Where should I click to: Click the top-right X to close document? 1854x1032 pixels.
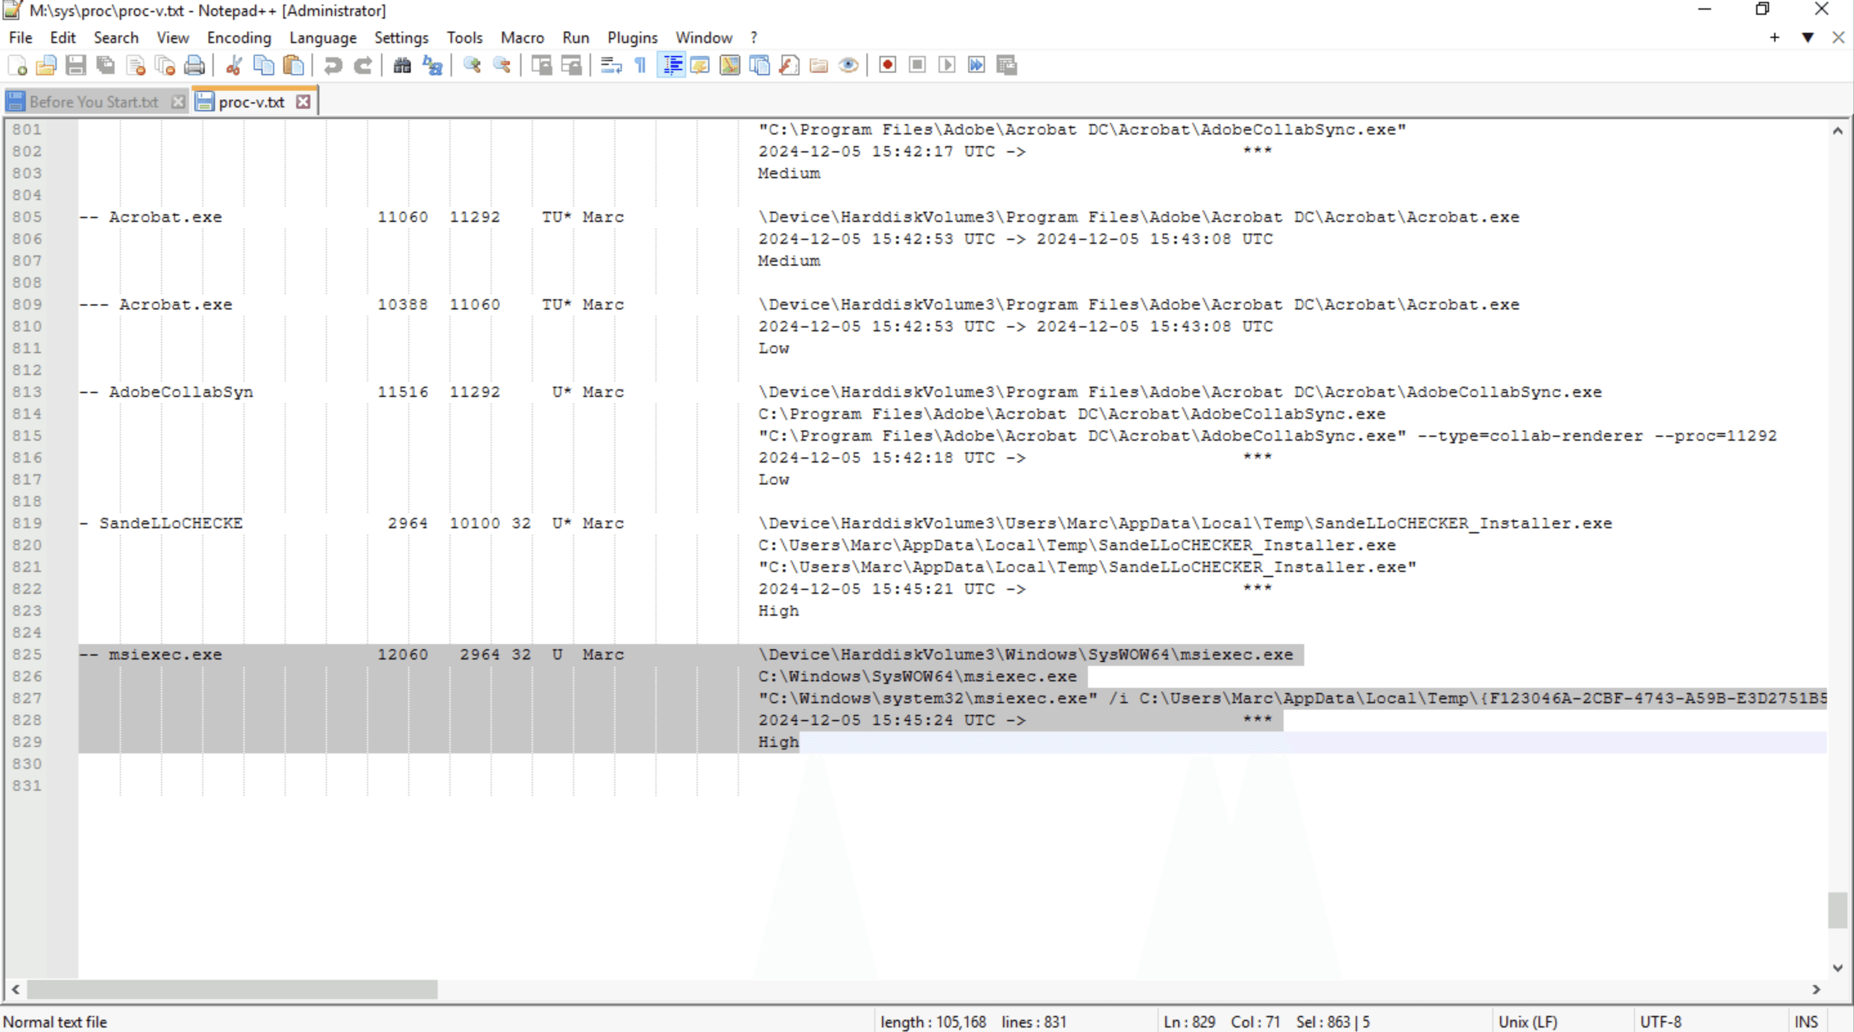point(1838,37)
